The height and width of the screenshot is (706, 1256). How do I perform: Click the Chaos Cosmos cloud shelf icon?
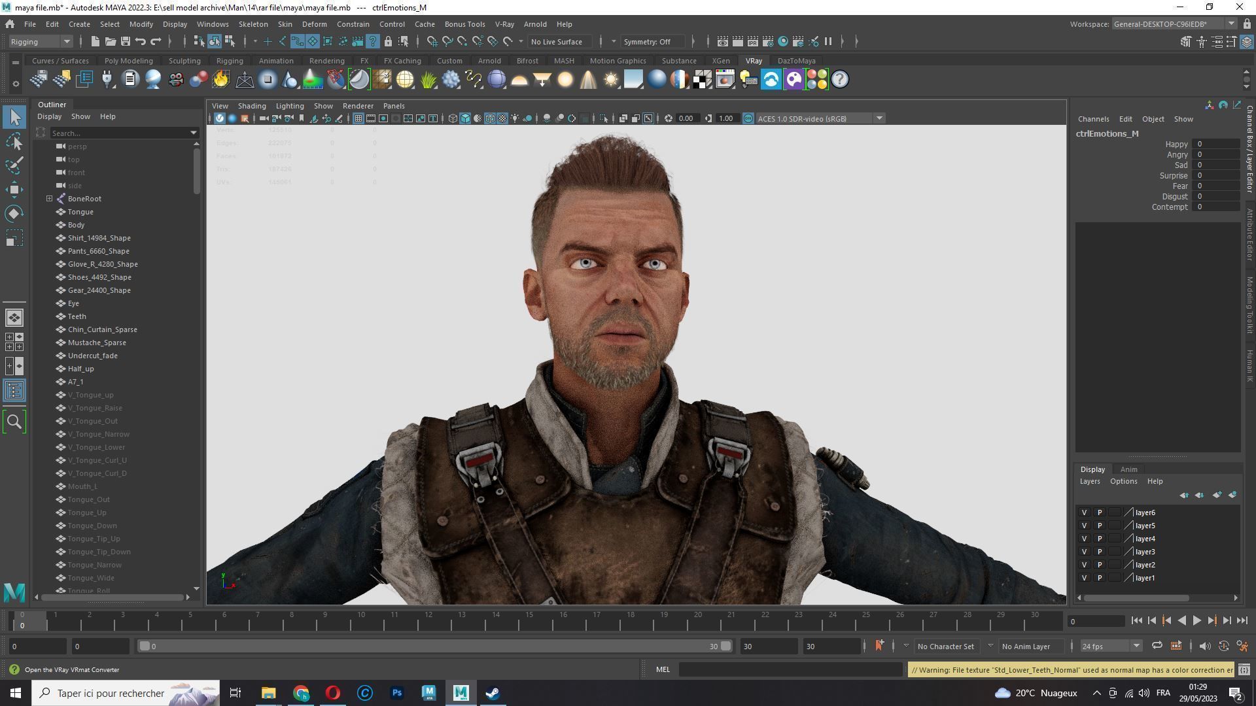(771, 80)
